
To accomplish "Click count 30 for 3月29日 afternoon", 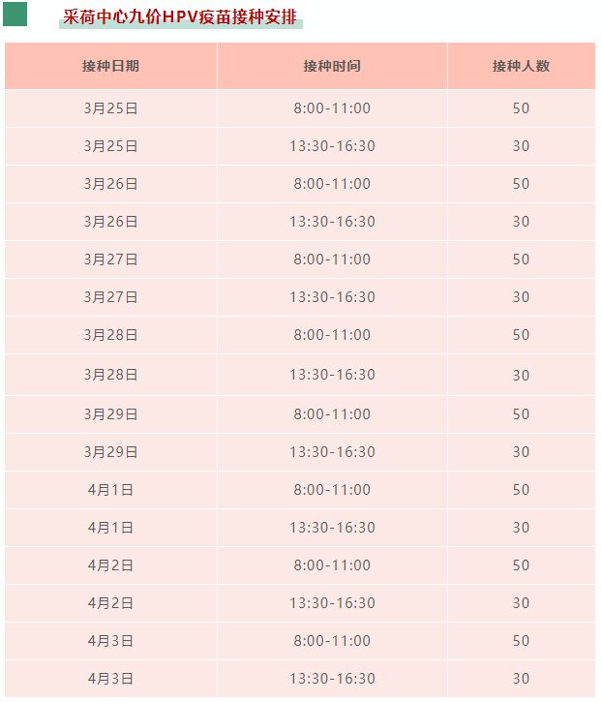I will (x=522, y=452).
